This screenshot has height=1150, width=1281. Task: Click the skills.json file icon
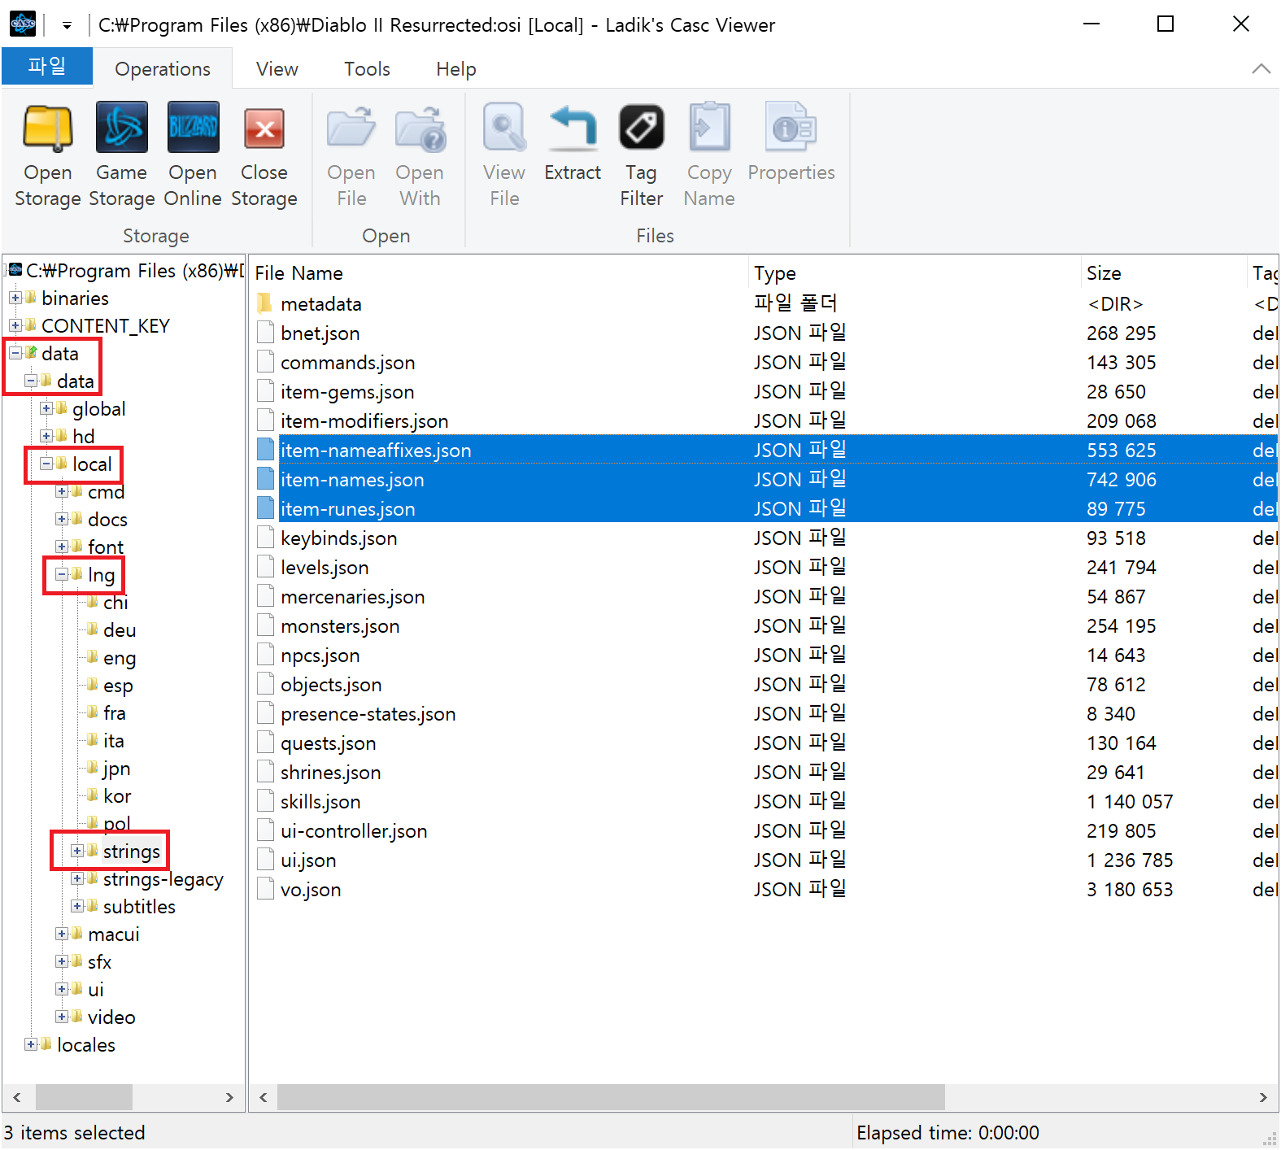265,801
